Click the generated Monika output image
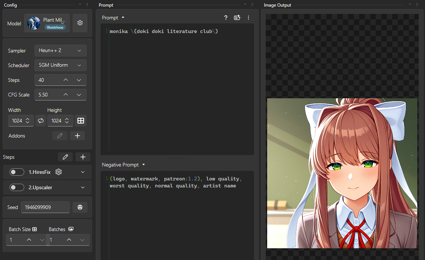Image resolution: width=425 pixels, height=260 pixels. (342, 173)
